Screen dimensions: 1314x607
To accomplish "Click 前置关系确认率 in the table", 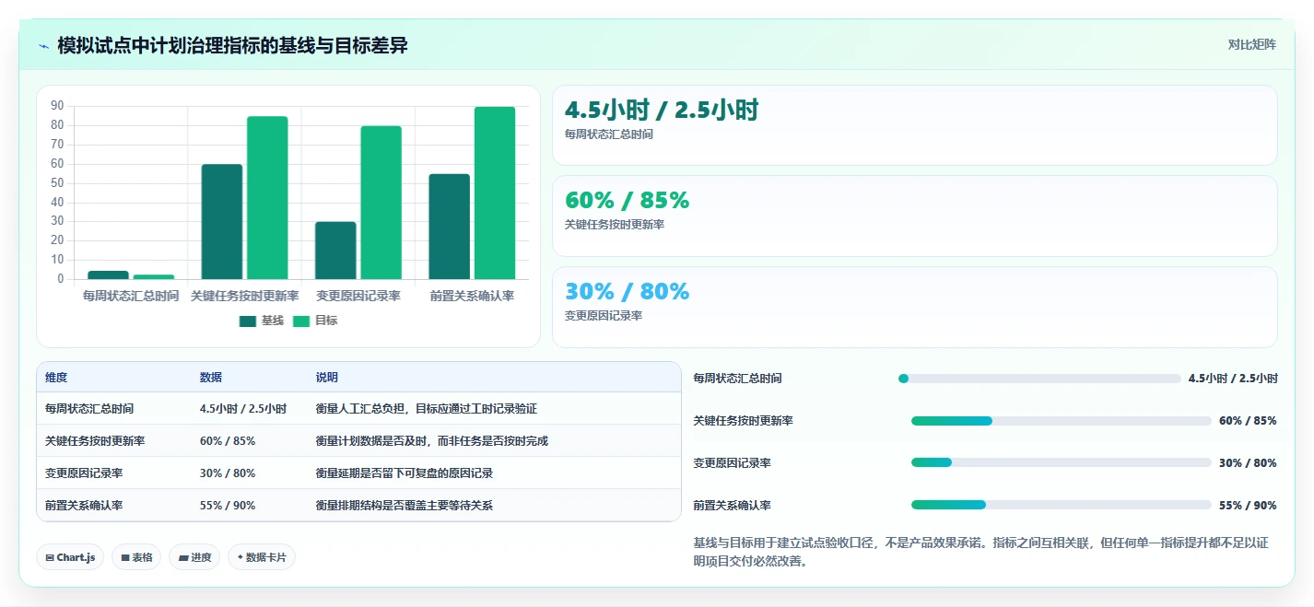I will click(84, 506).
